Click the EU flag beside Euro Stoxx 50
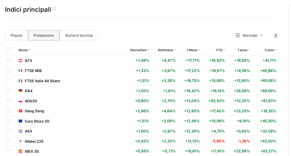The height and width of the screenshot is (156, 291). 20,121
